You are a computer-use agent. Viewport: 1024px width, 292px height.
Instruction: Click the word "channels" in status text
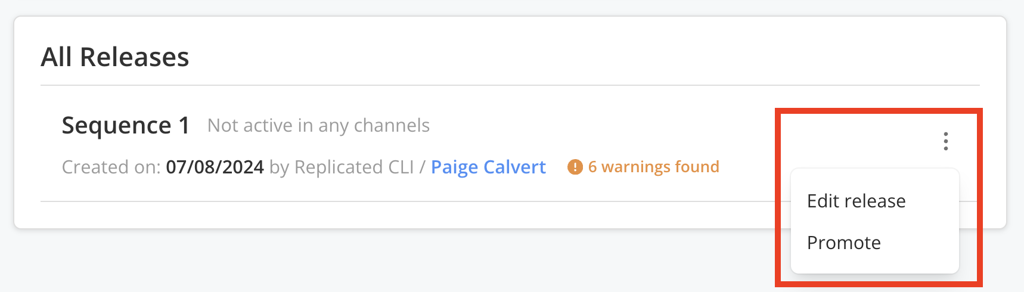click(392, 126)
